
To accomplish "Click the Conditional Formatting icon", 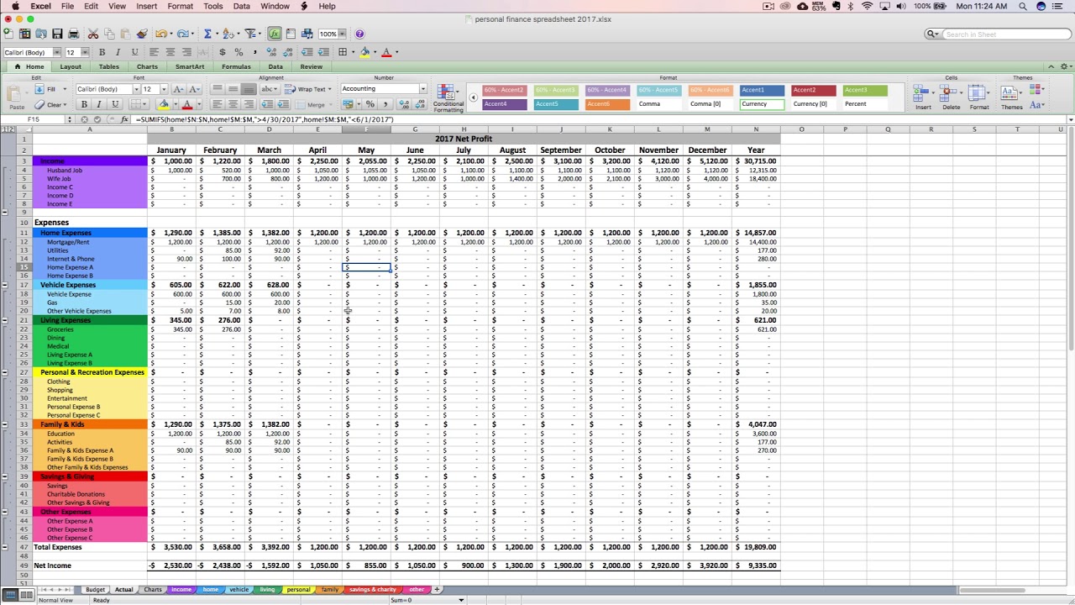I will (x=448, y=92).
